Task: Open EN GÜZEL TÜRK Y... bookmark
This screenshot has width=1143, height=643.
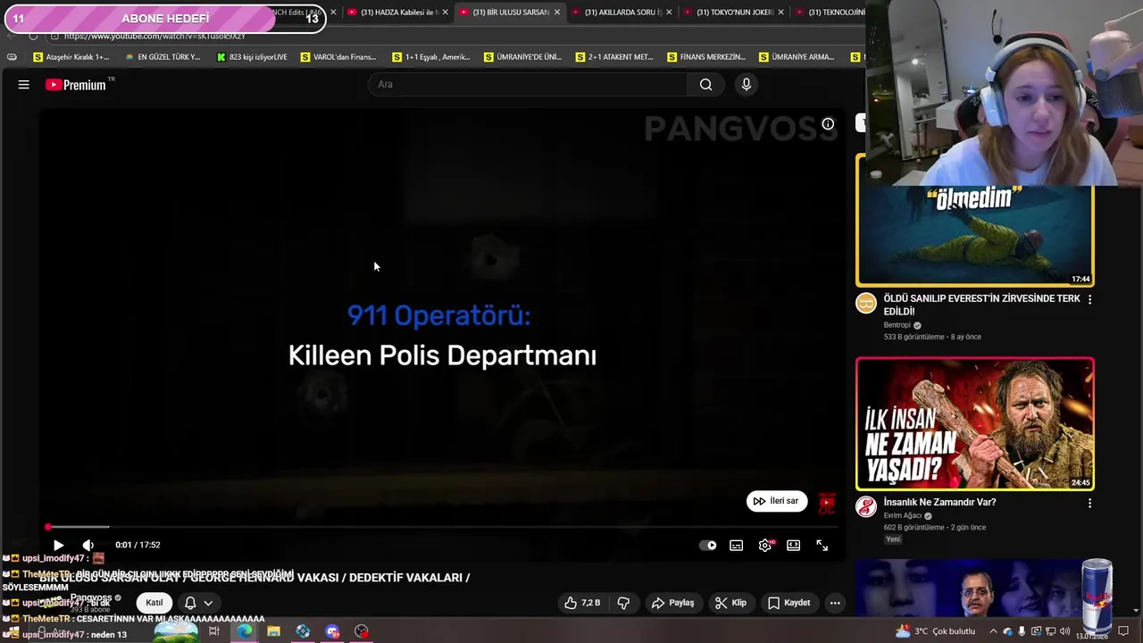Action: (x=163, y=57)
